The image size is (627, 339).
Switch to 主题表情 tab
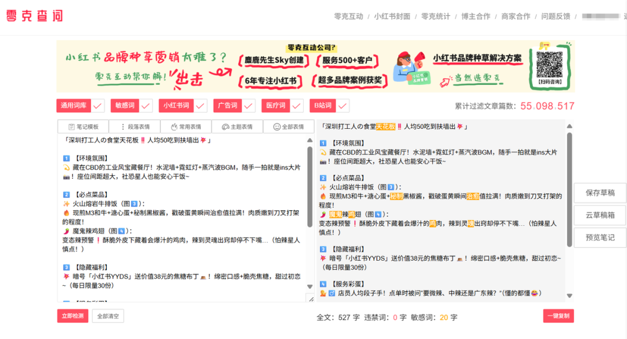click(237, 127)
